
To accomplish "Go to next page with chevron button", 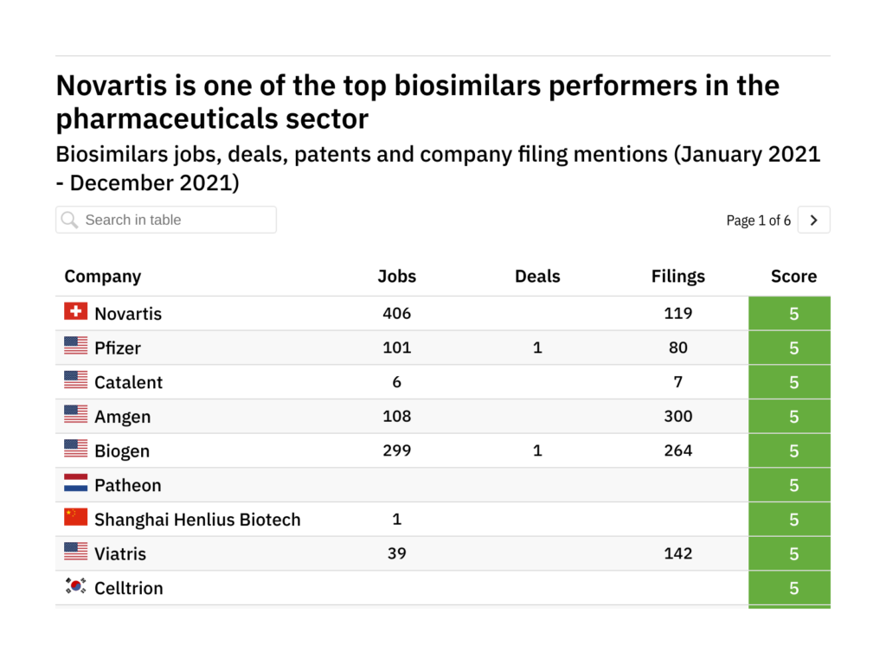I will pos(813,220).
